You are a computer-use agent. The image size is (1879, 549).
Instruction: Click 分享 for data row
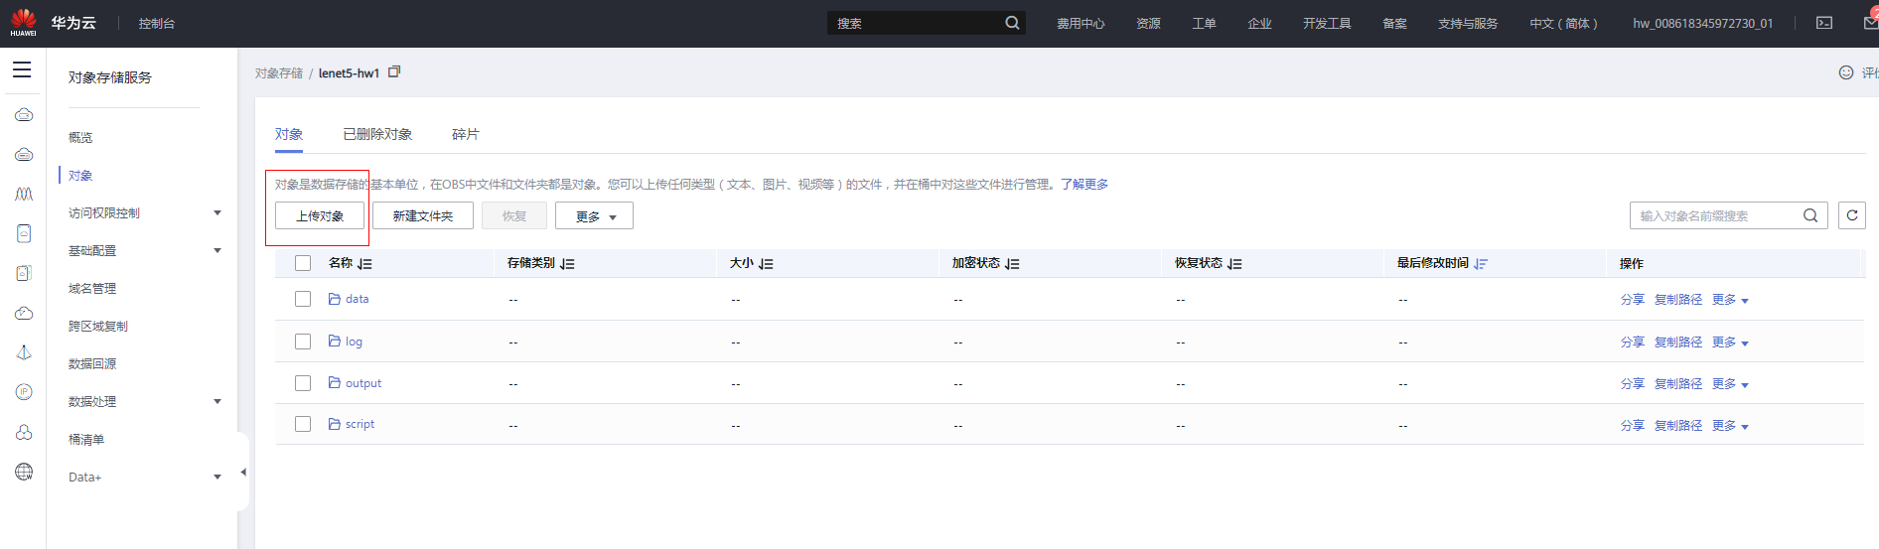[1632, 300]
